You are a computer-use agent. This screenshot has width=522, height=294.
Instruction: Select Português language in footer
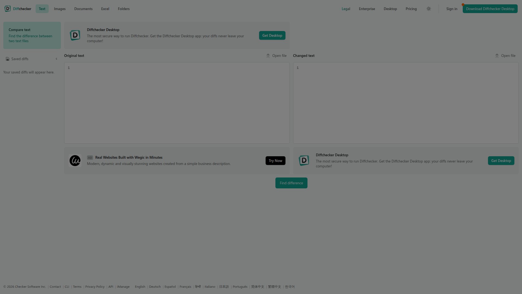[240, 287]
